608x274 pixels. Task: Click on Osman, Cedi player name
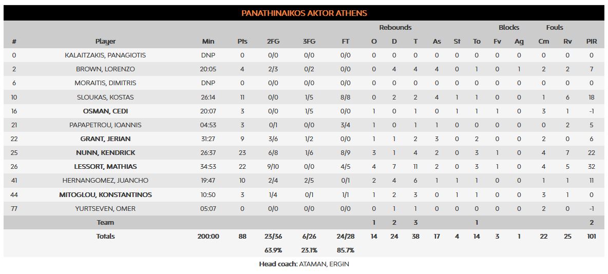(105, 111)
